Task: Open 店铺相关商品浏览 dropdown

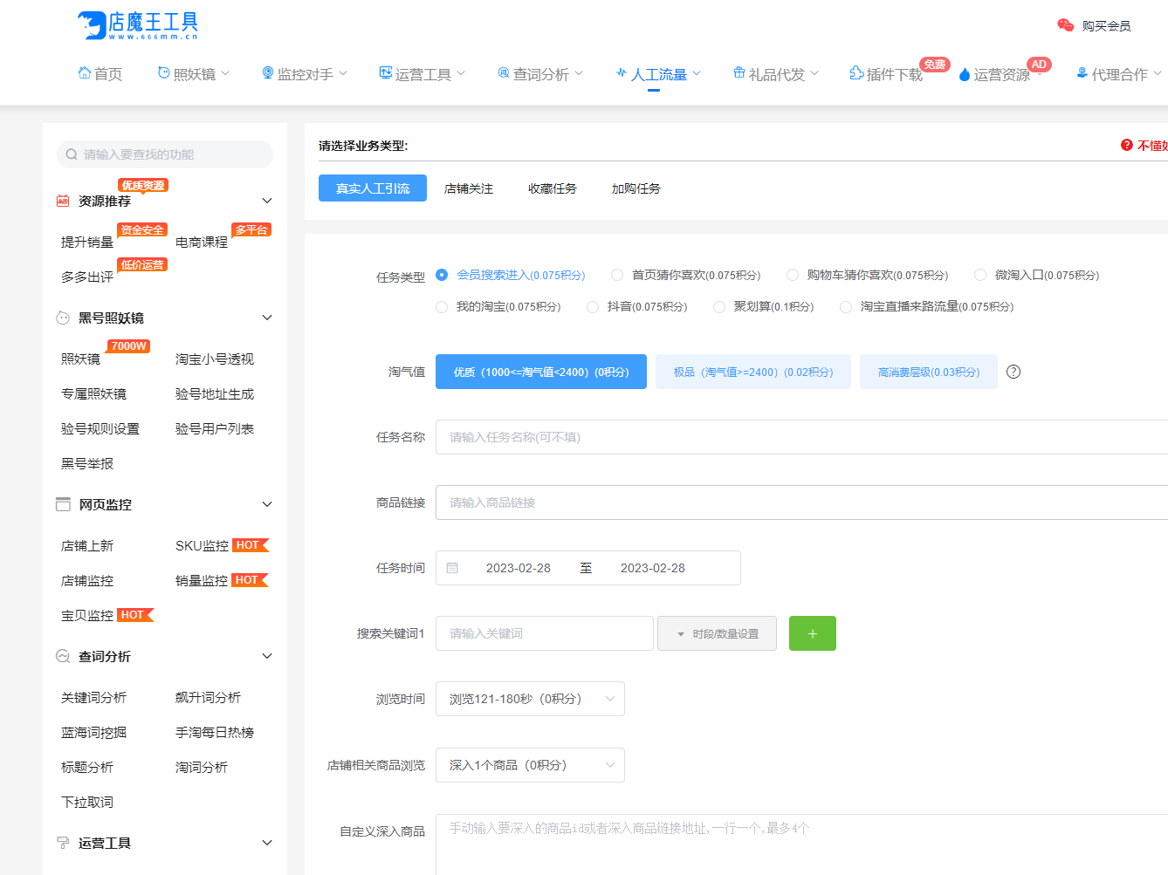Action: (530, 765)
